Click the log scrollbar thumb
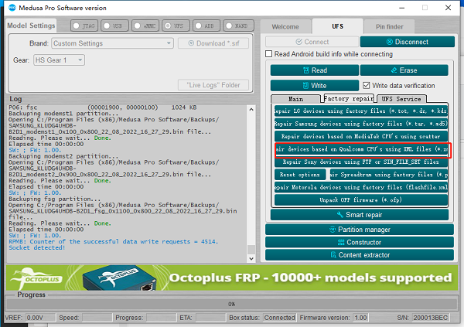Screen dimensions: 464x327 point(251,250)
